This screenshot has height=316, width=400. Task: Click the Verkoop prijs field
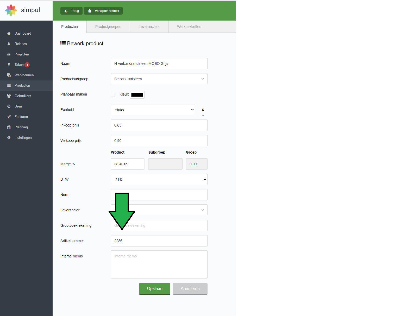point(159,141)
